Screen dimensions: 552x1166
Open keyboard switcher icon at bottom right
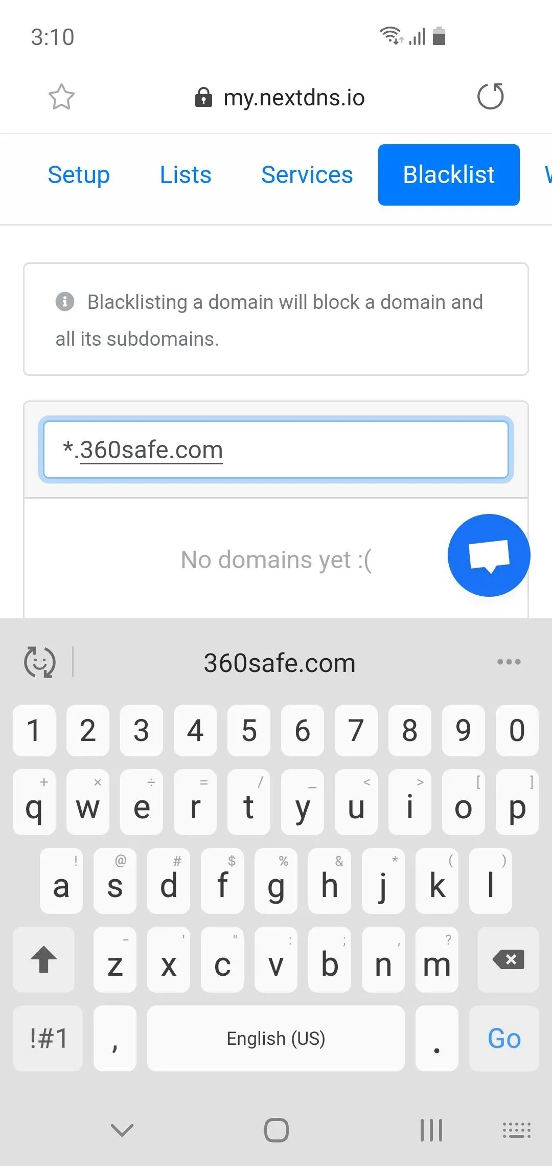coord(517,1130)
